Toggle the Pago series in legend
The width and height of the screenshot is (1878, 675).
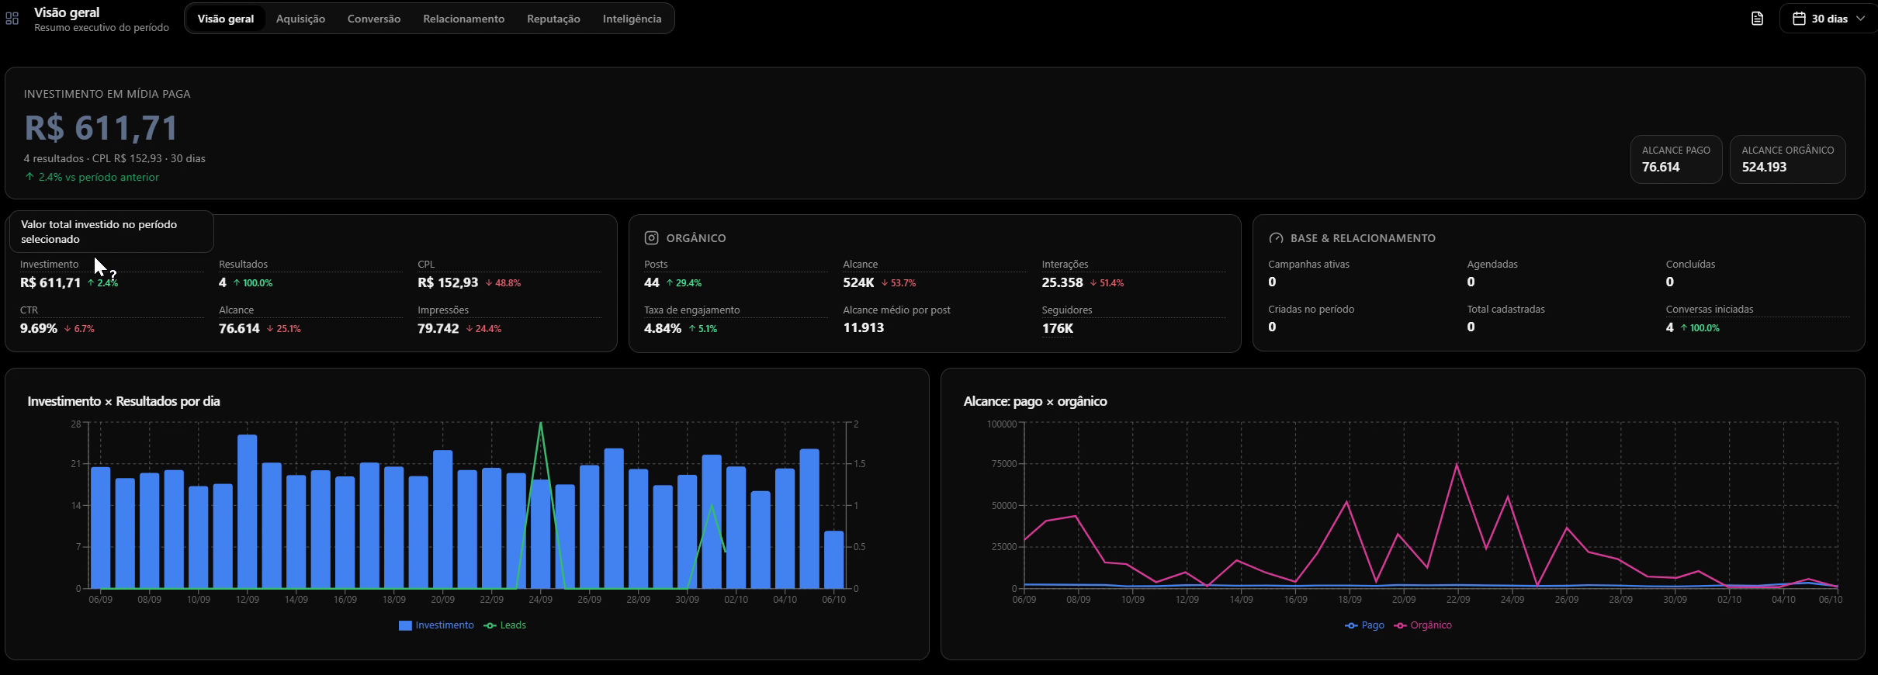click(x=1365, y=625)
